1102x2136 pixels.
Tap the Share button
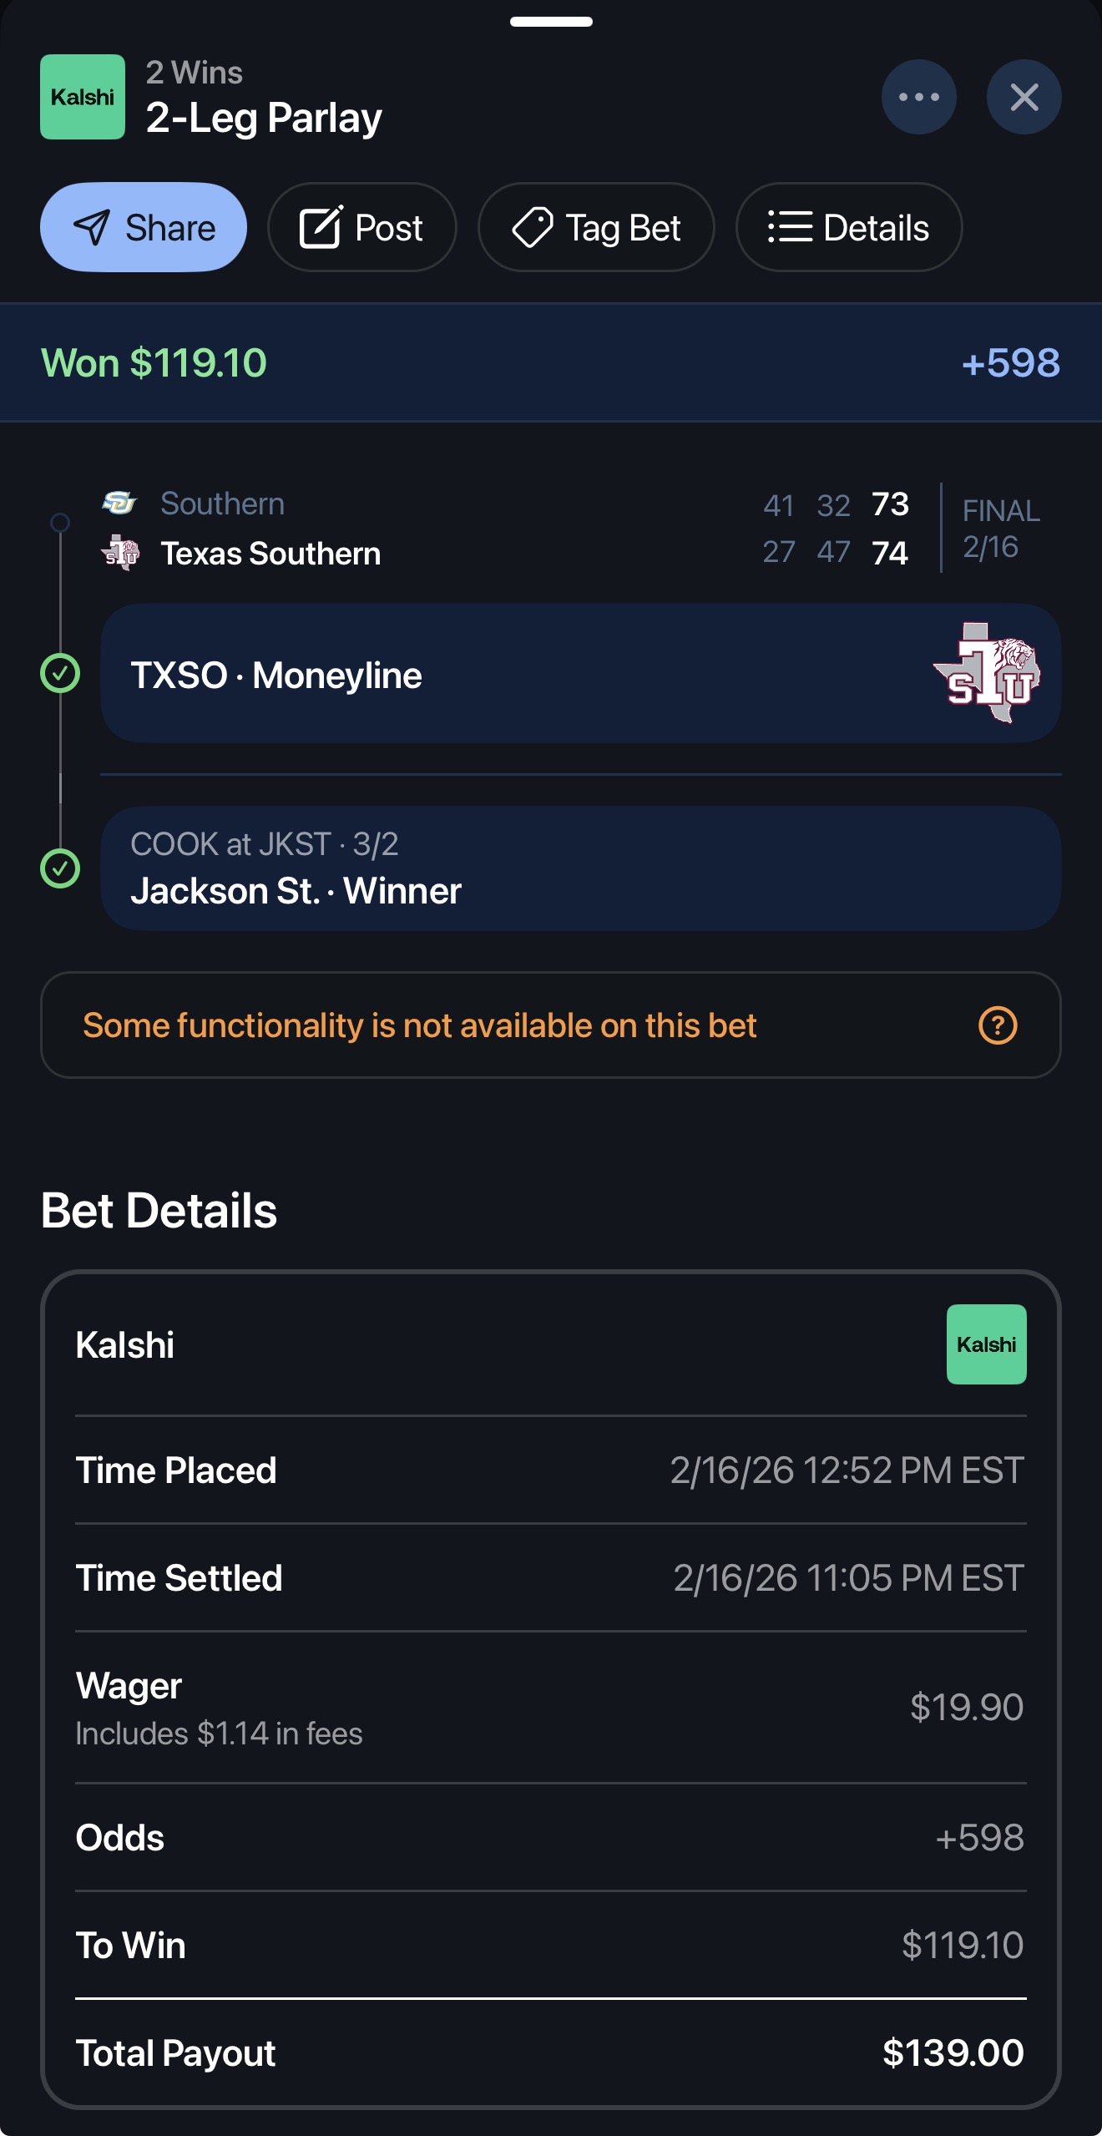click(x=143, y=227)
